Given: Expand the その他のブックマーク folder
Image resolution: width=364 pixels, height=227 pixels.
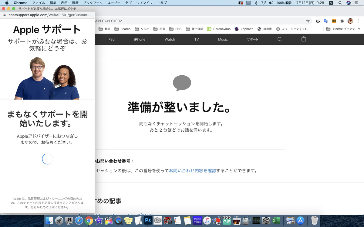Looking at the screenshot, I should 343,29.
